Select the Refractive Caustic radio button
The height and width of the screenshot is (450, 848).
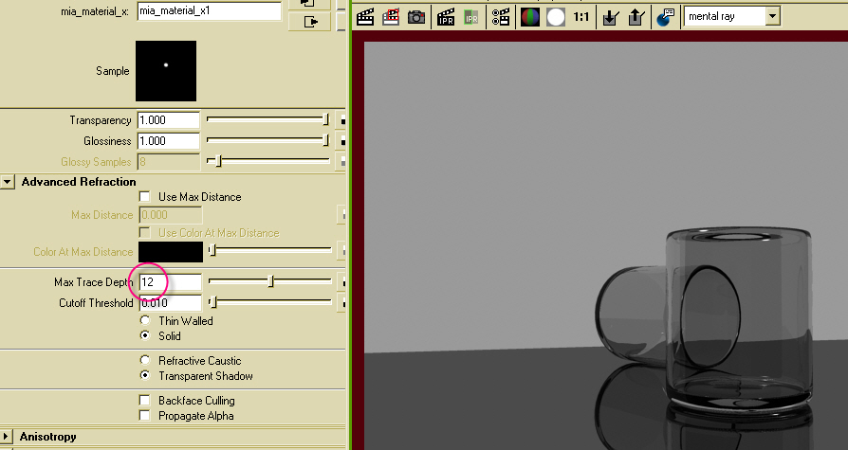pyautogui.click(x=144, y=360)
